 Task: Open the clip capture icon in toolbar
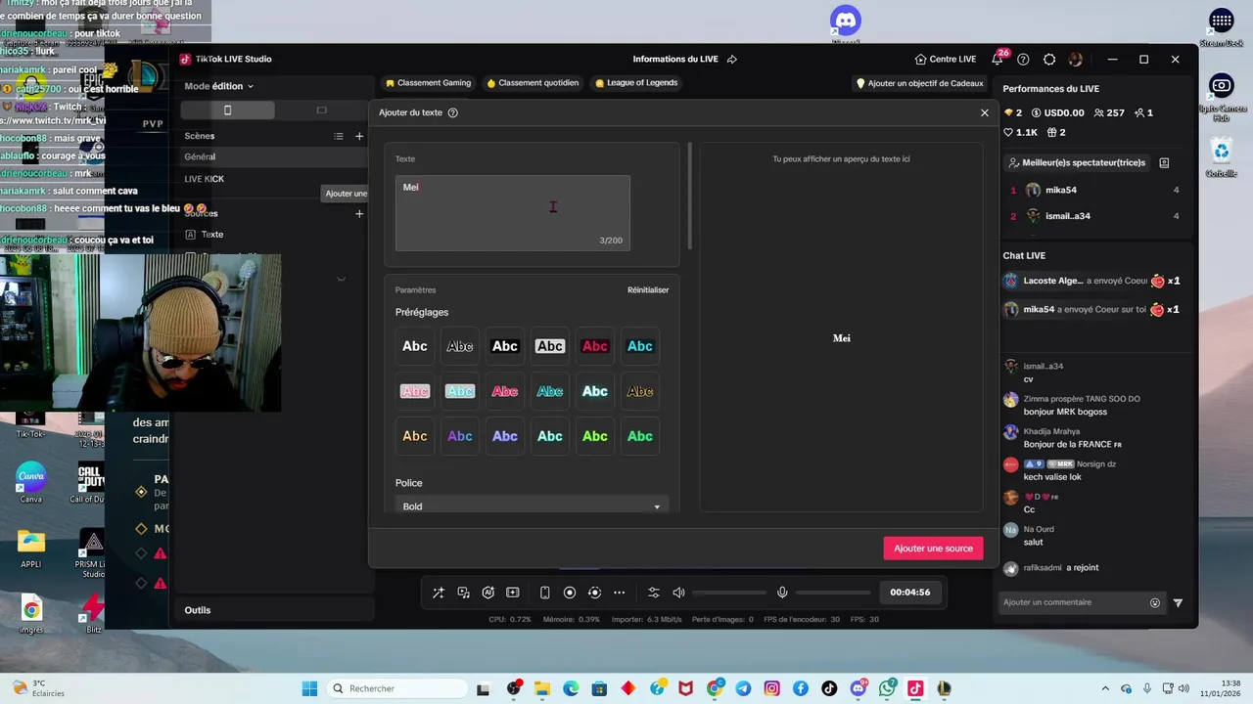(513, 593)
